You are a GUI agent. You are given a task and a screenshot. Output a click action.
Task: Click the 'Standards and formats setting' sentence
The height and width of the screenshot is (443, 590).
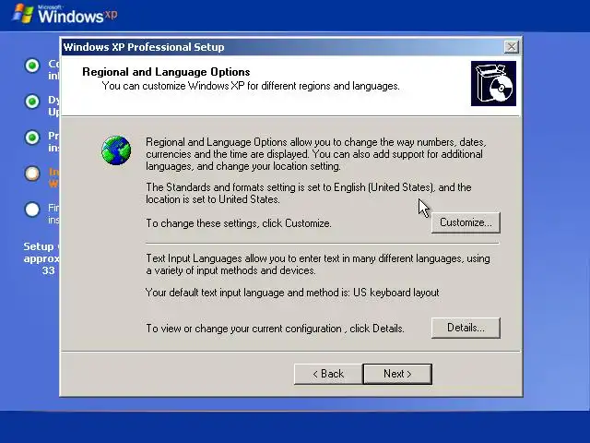click(309, 193)
